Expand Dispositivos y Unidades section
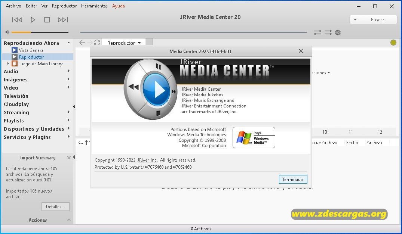This screenshot has height=234, width=402. 68,128
